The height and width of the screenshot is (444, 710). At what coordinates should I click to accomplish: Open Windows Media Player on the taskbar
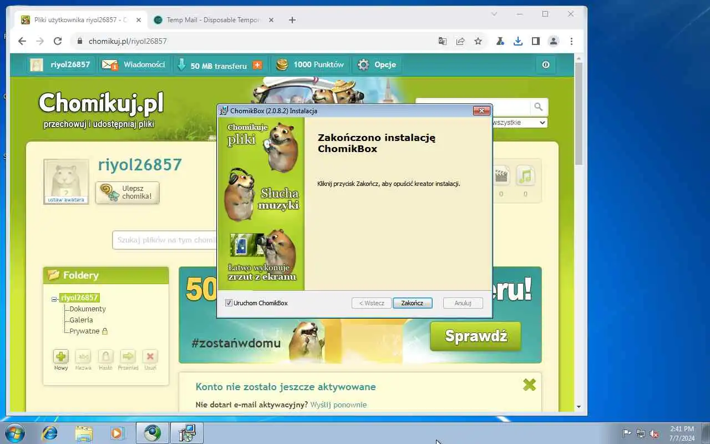118,433
